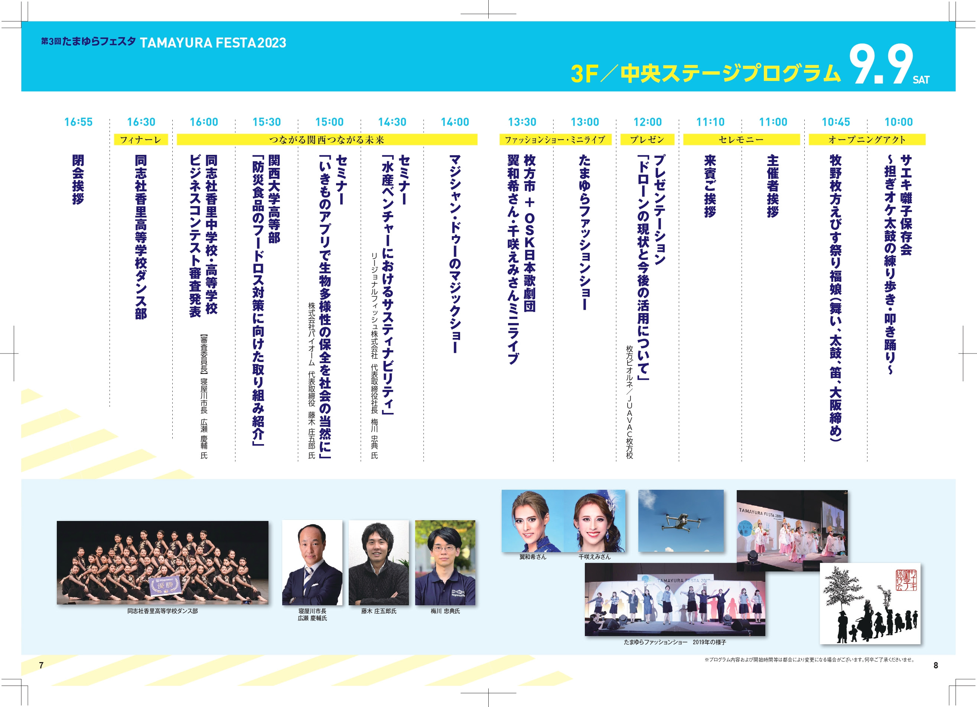Image resolution: width=977 pixels, height=707 pixels.
Task: Click the 株式会社バイオーム 藤木庄五郎氏 credit
Action: [x=312, y=381]
